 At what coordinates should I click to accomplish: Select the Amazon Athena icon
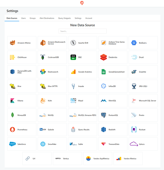point(12,43)
